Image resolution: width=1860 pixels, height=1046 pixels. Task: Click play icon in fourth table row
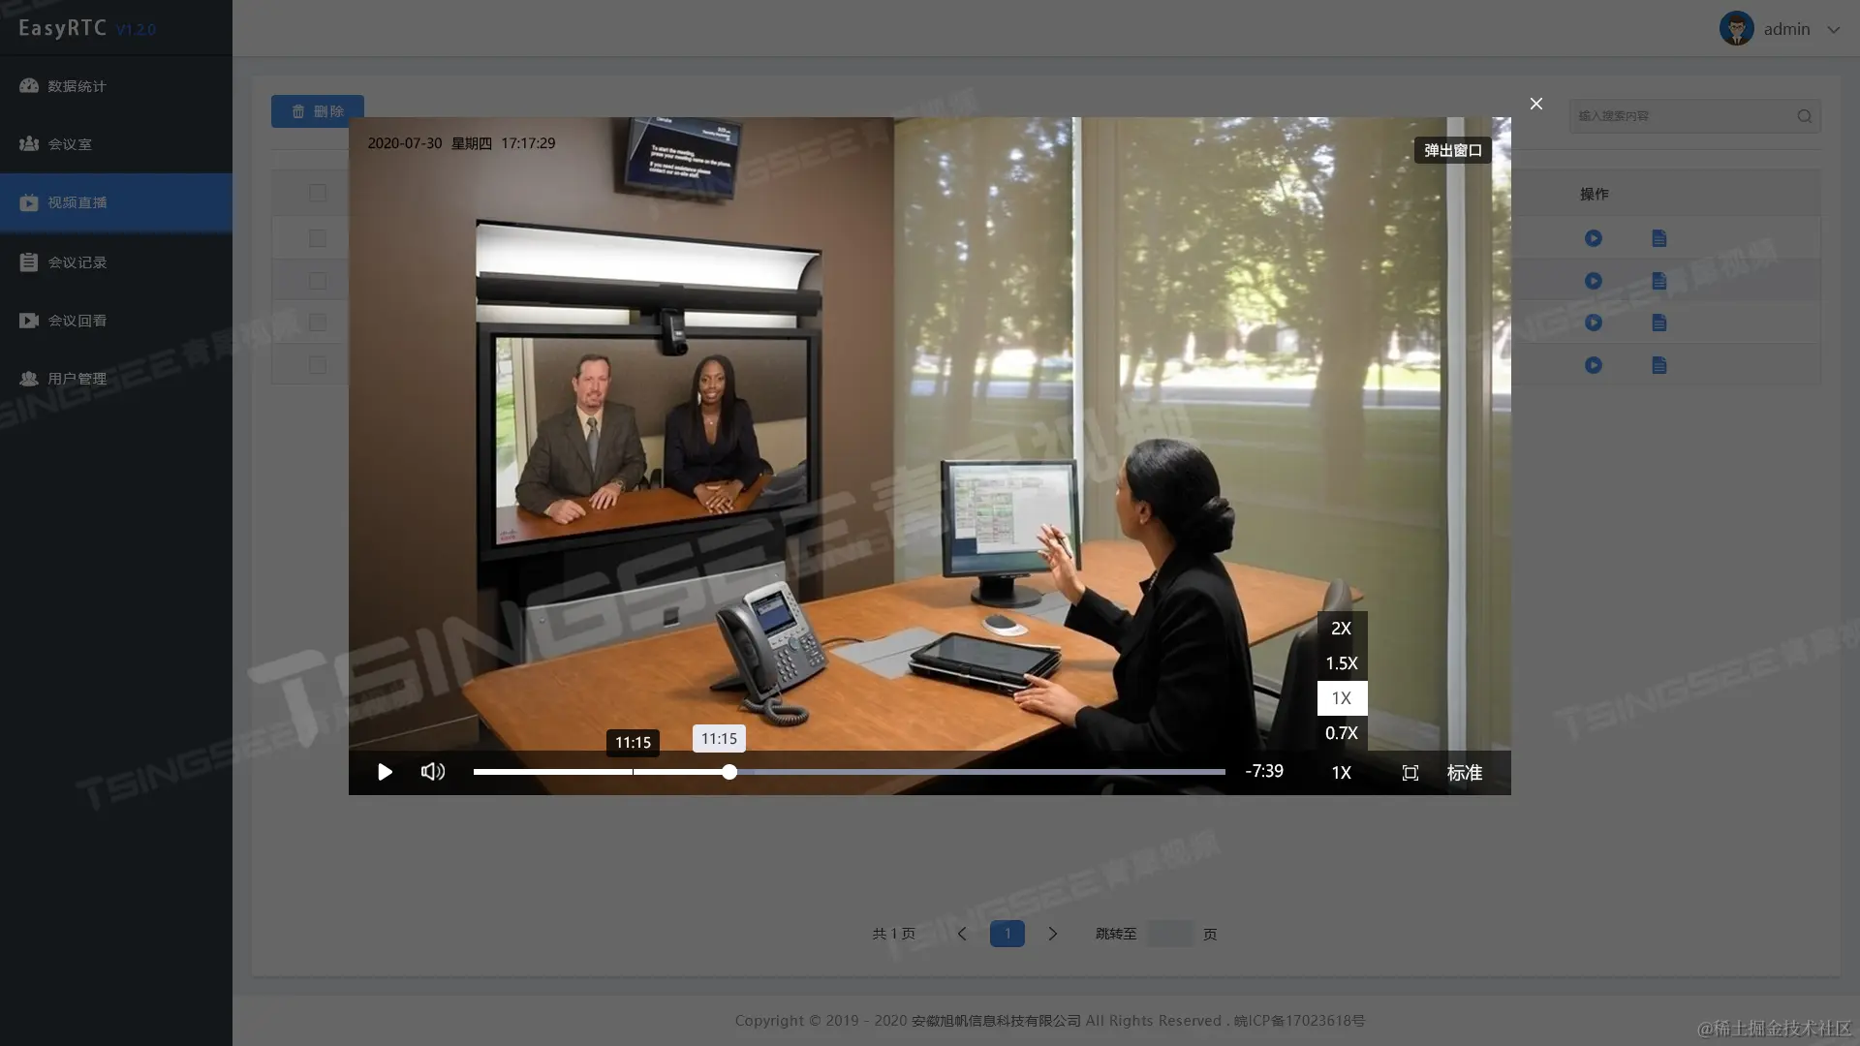click(1594, 365)
